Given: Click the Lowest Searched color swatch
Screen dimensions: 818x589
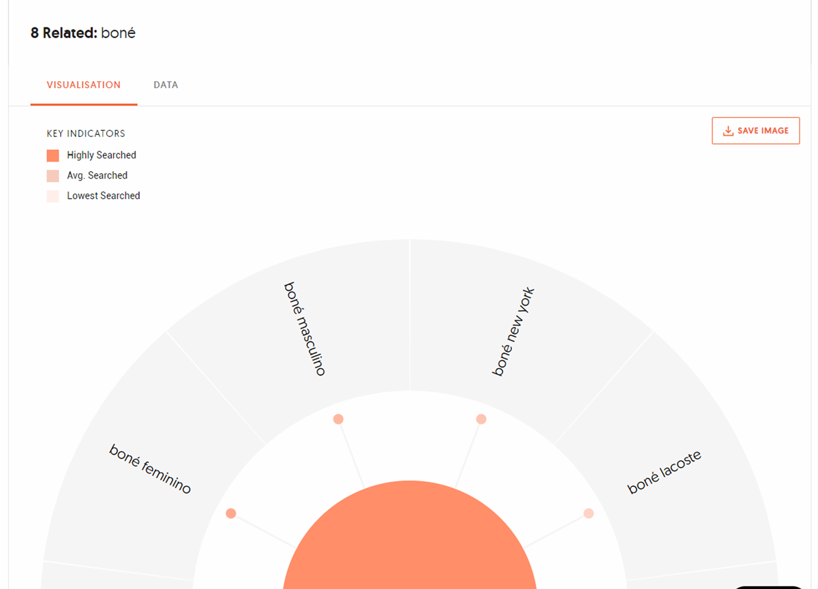Looking at the screenshot, I should 52,196.
